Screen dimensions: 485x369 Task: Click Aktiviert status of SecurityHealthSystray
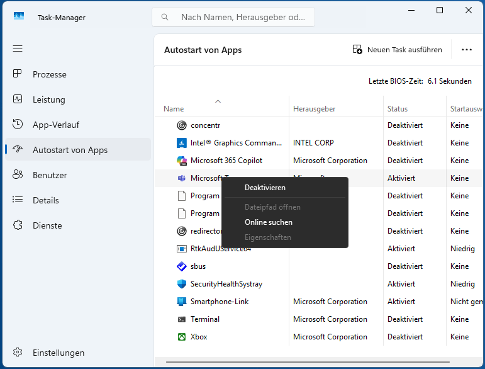pos(401,284)
